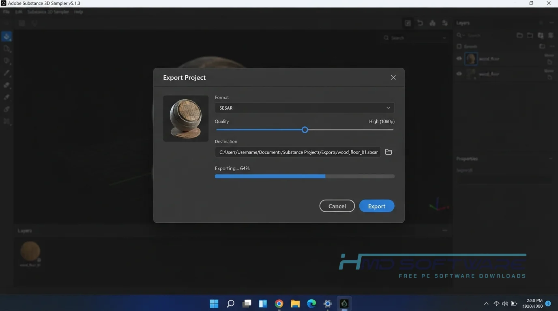558x311 pixels.
Task: Select the pencil-shaped tool in left toolbar
Action: (6, 73)
